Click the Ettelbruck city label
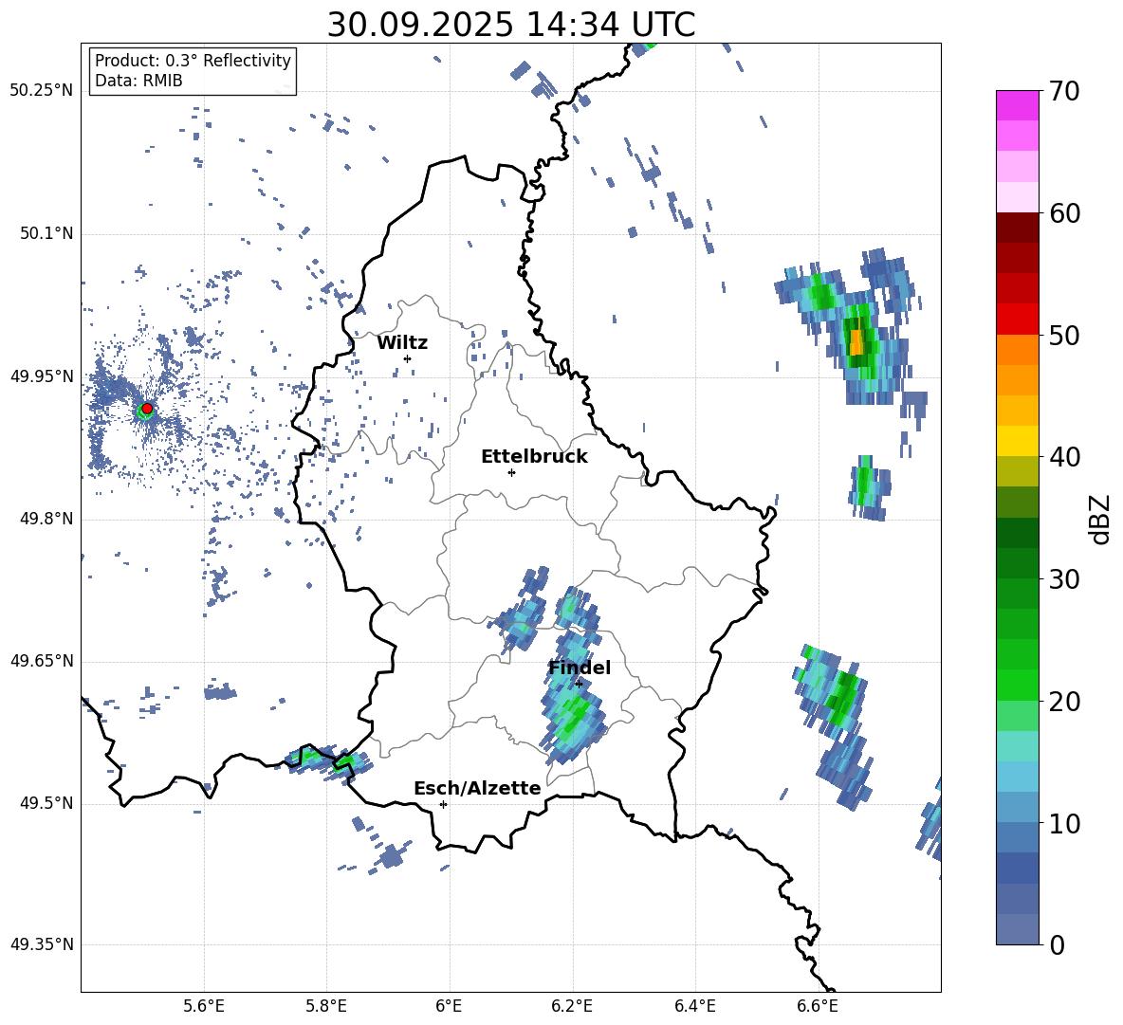 point(534,457)
